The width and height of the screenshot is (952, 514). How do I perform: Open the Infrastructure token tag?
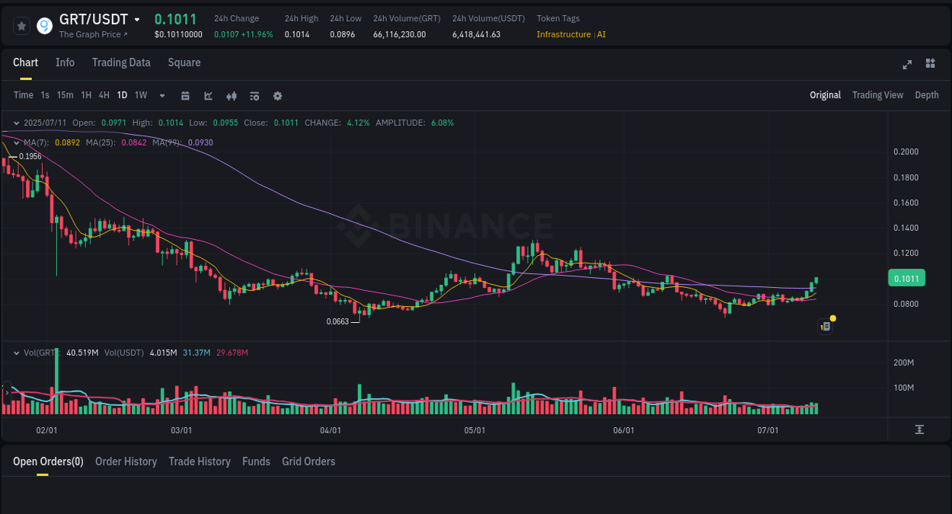564,34
